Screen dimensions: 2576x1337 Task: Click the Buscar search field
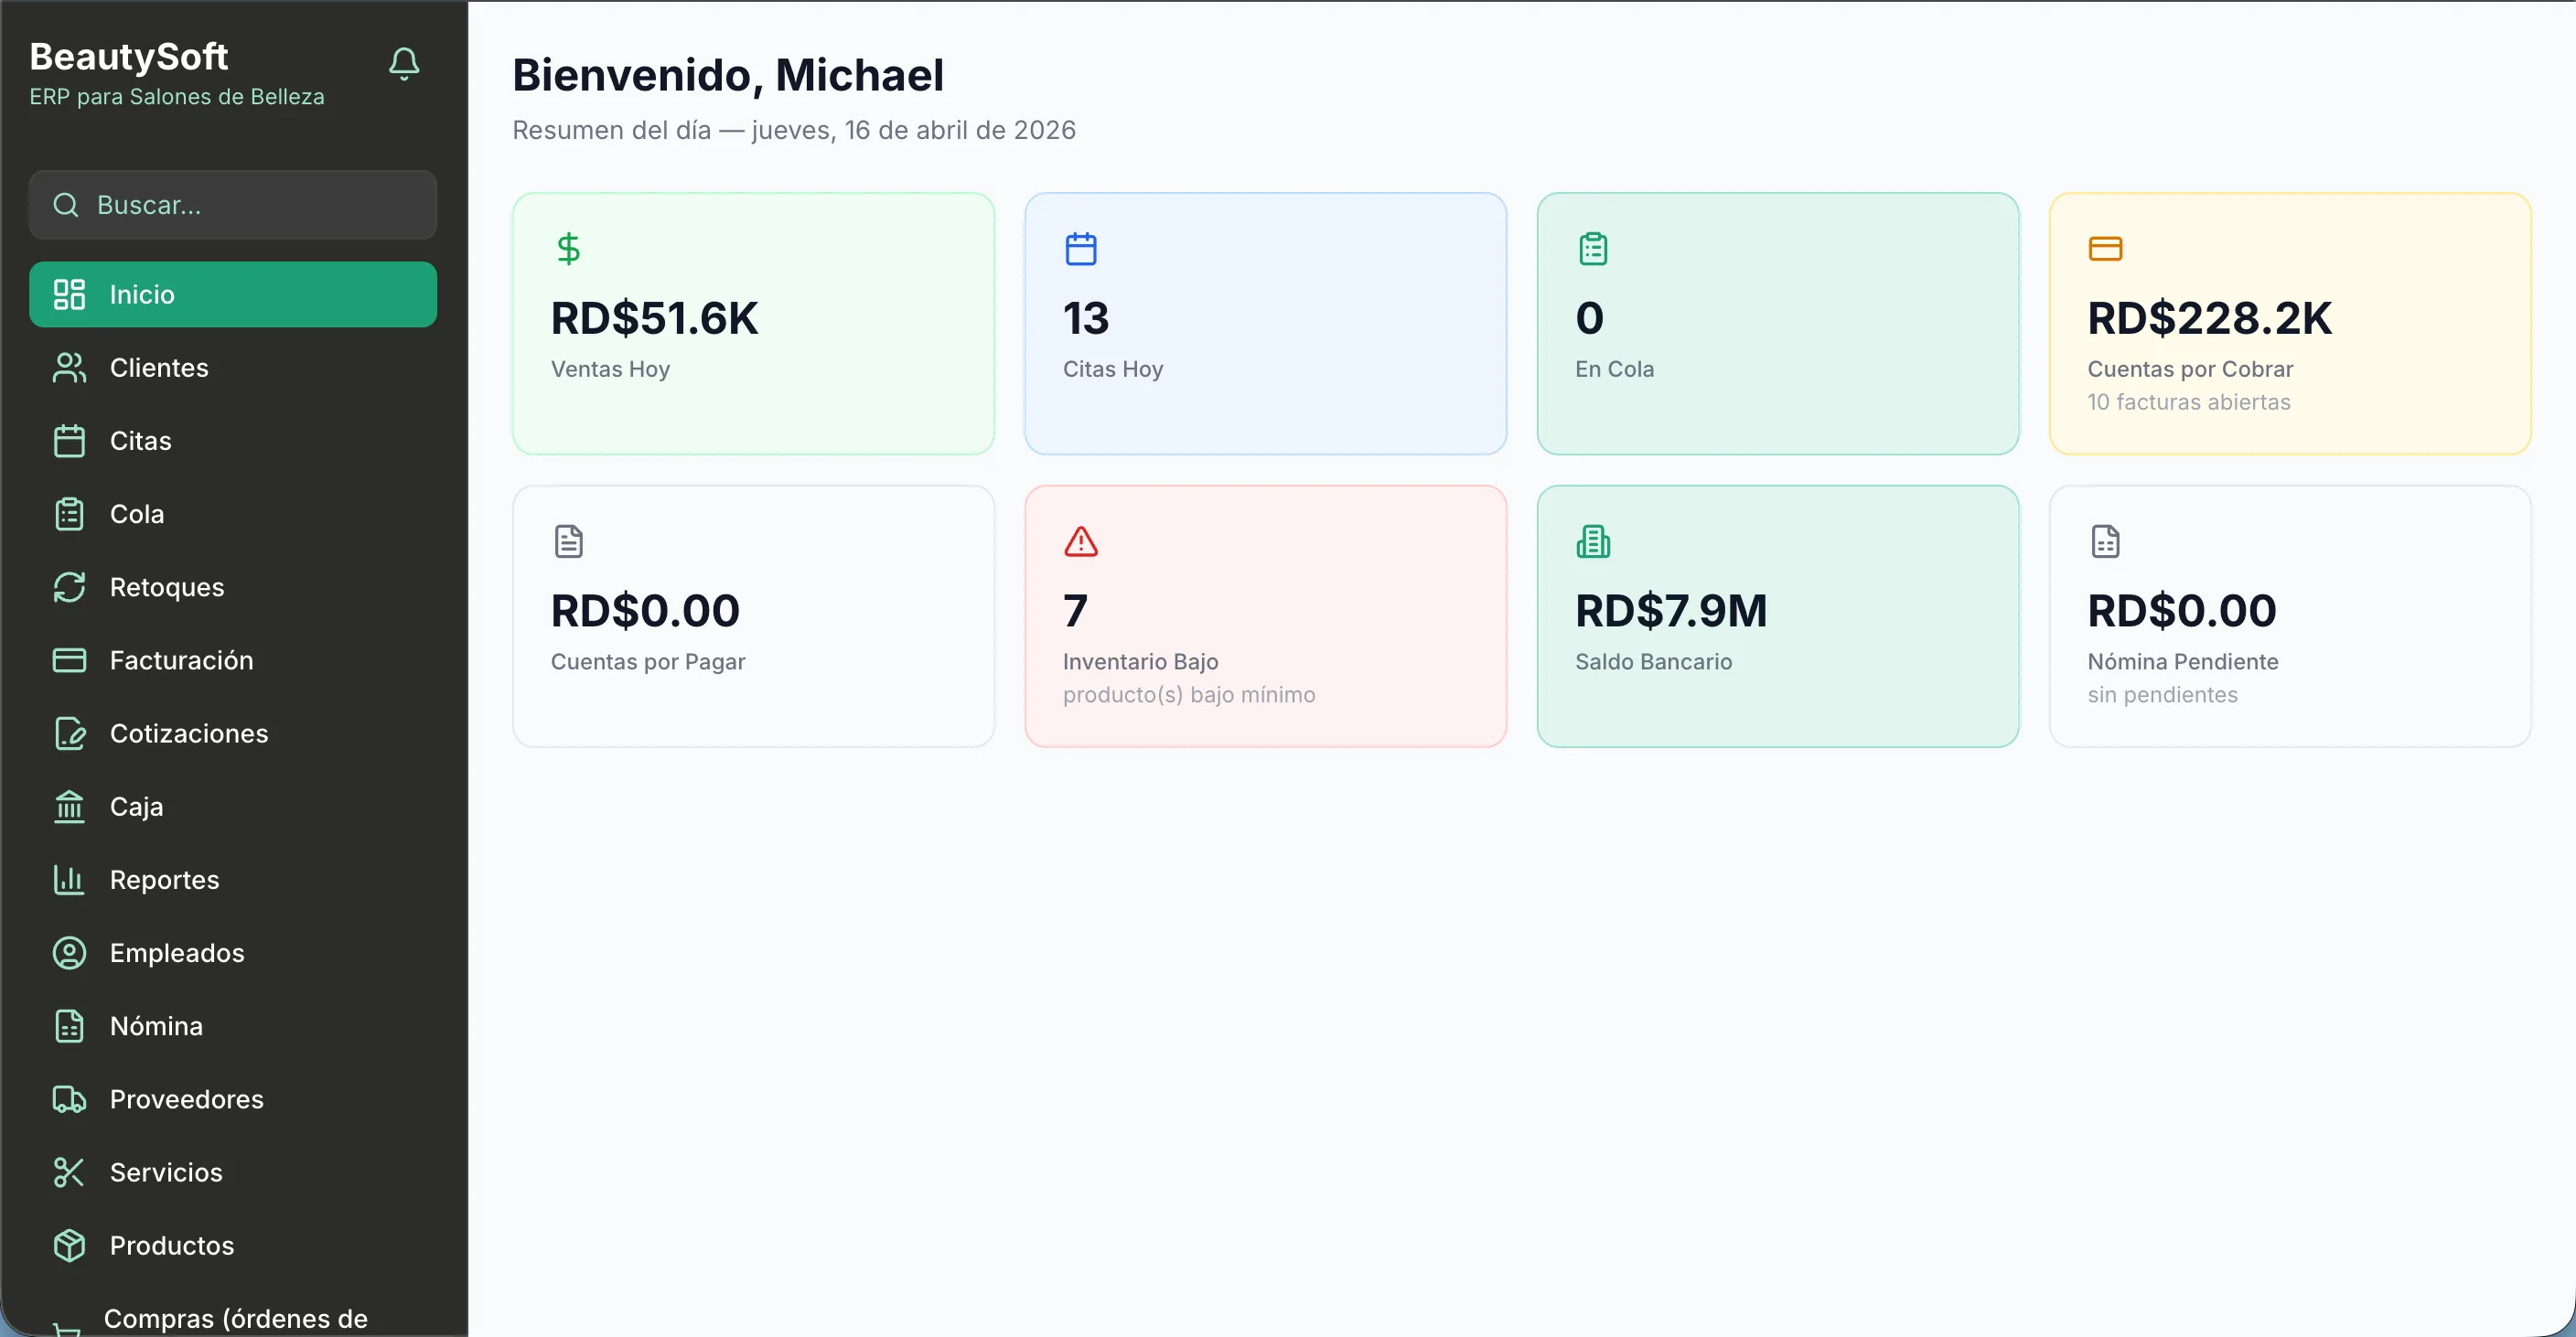(232, 204)
